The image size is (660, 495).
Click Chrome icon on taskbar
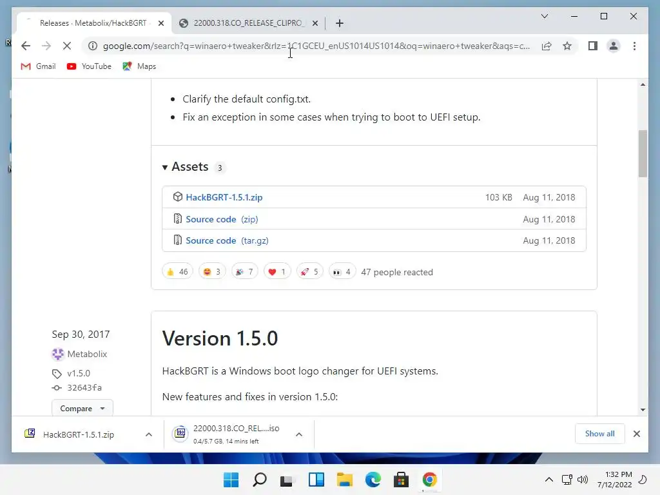430,480
